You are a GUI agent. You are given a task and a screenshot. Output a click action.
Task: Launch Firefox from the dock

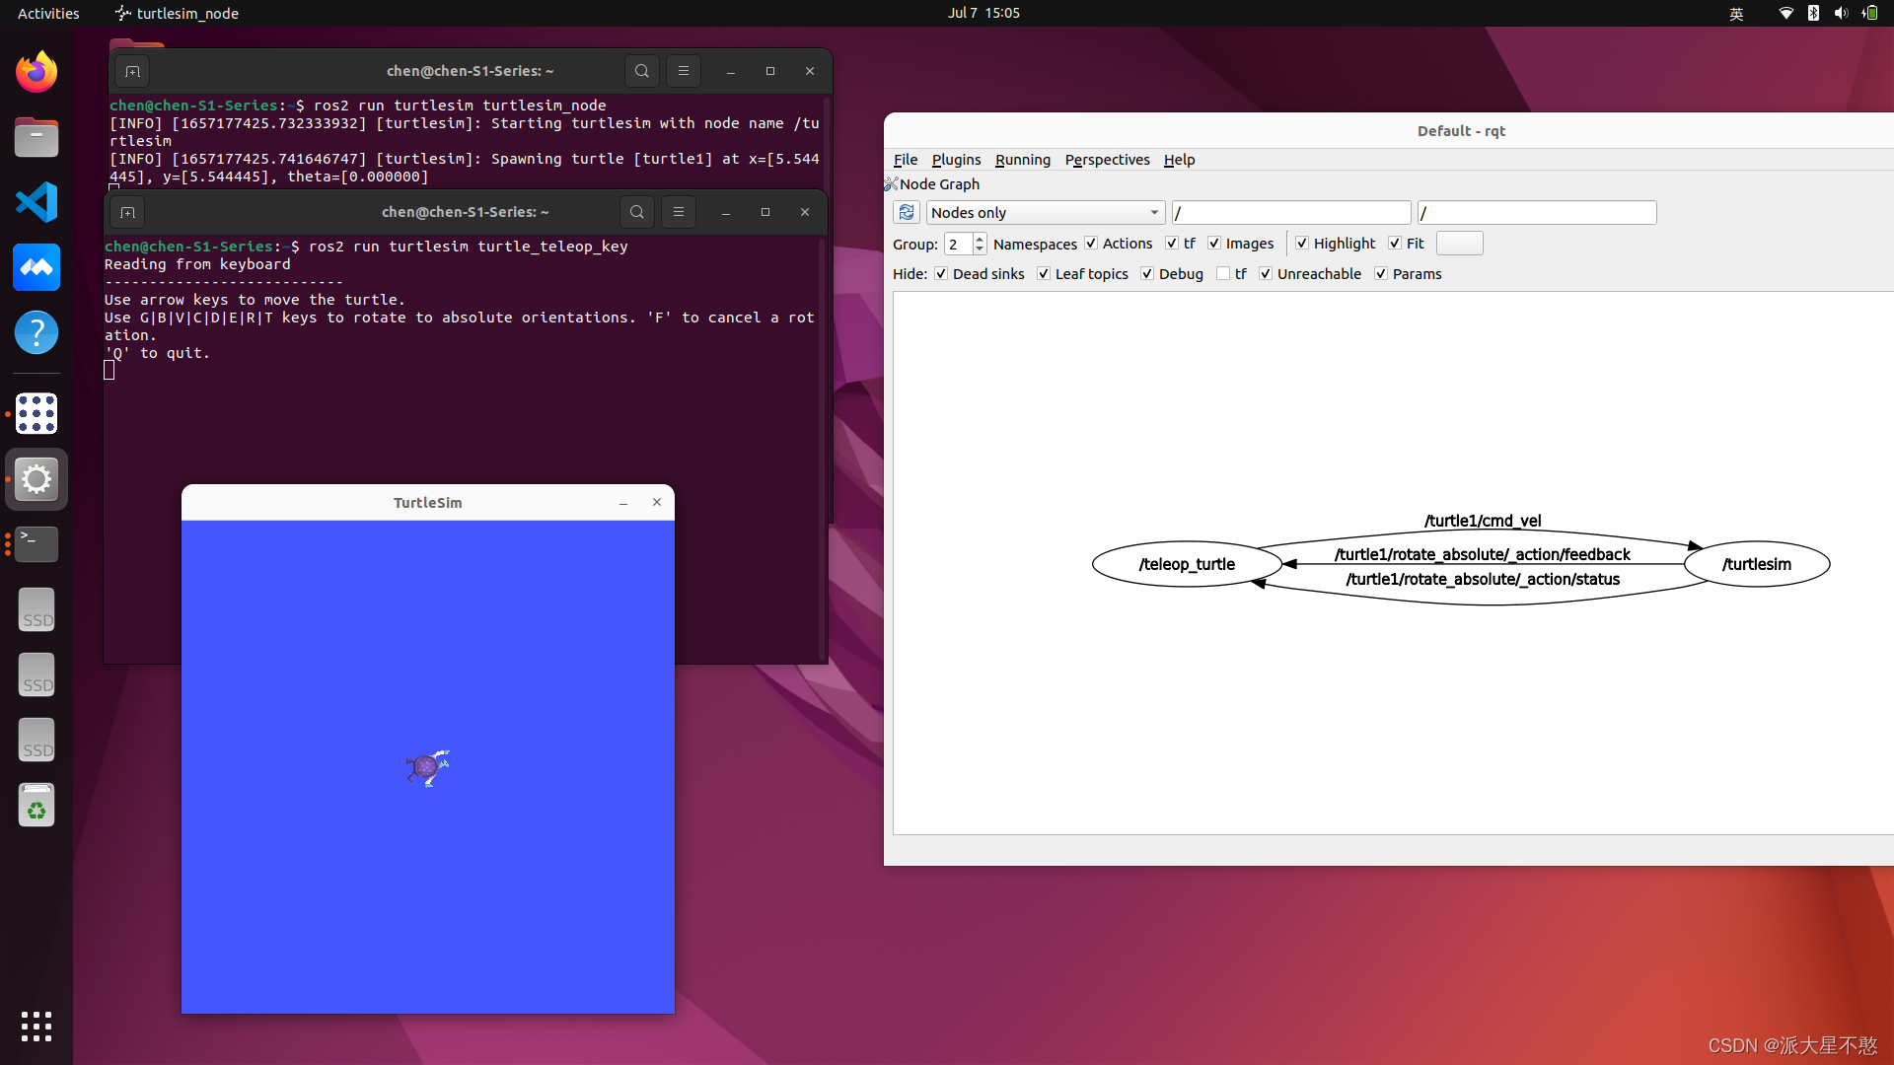click(36, 71)
